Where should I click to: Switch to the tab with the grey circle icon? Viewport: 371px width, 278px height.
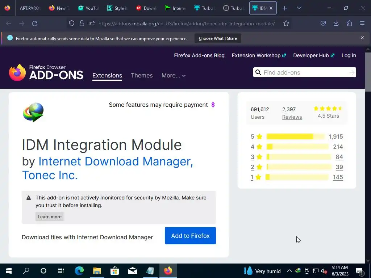pos(234,8)
